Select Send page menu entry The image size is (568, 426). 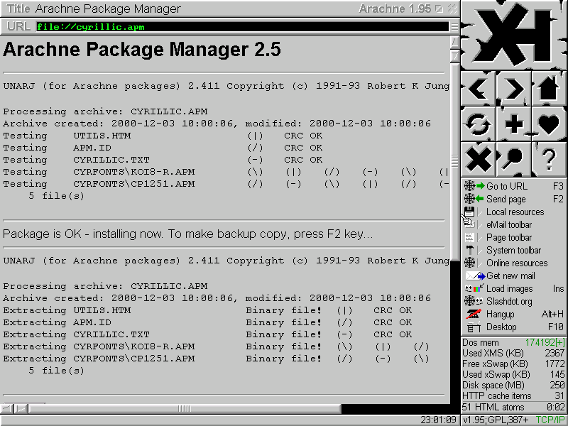(x=513, y=199)
